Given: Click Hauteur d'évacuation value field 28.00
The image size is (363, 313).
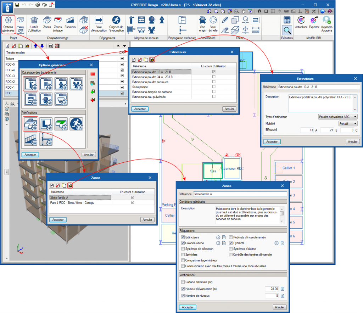Looking at the screenshot, I should [272, 289].
